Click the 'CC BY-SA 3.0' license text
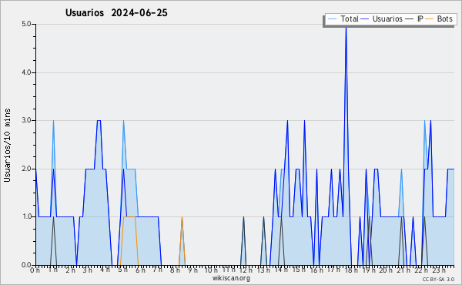 pyautogui.click(x=438, y=280)
